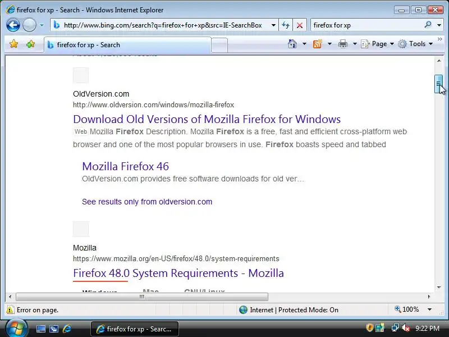Click the Windows Update tray icon
Screen dimensions: 449x337
pyautogui.click(x=380, y=327)
